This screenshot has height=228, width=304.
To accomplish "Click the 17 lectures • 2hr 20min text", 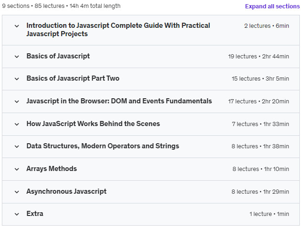I will coord(259,101).
